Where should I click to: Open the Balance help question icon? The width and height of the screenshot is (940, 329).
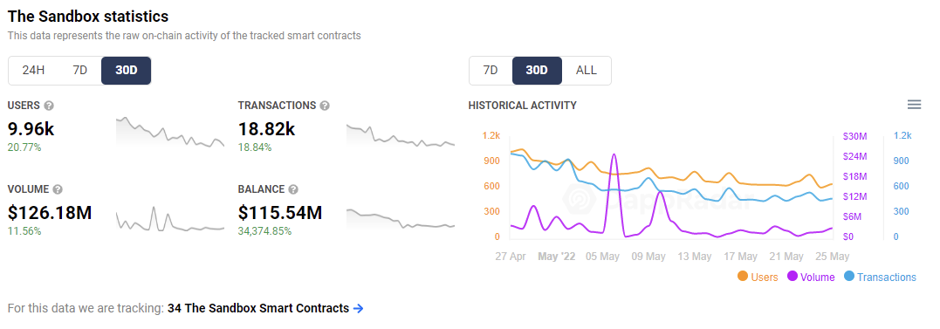293,189
